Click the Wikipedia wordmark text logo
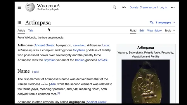The image size is (187, 105). pyautogui.click(x=48, y=7)
